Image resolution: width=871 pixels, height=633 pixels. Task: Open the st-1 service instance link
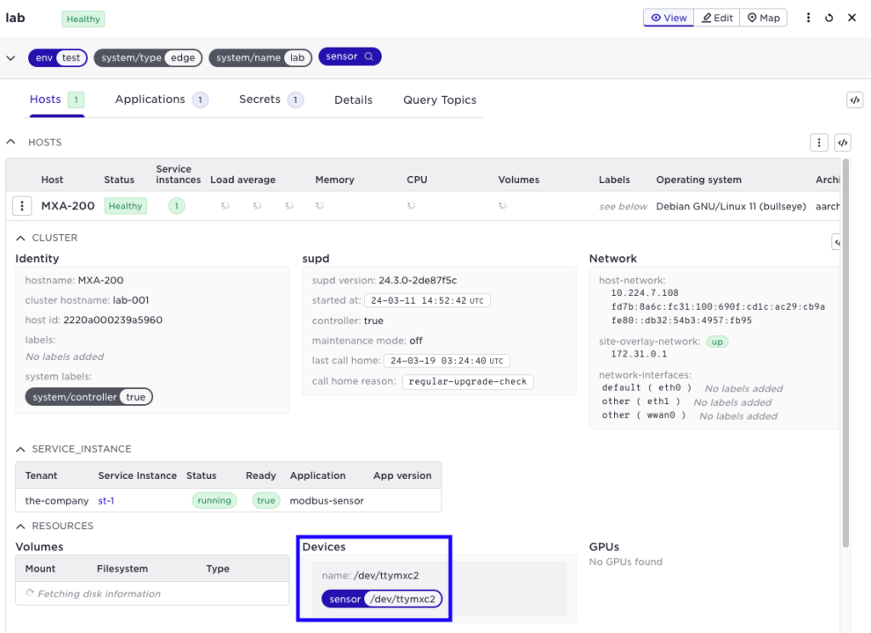[x=106, y=500]
